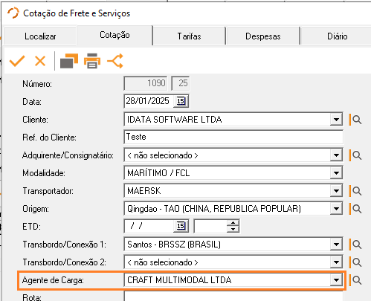Click the 'Origem:' label
Screen dimensions: 371x301
[36, 209]
